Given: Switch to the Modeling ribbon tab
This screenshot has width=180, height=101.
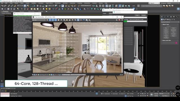Looking at the screenshot, I should [5, 12].
